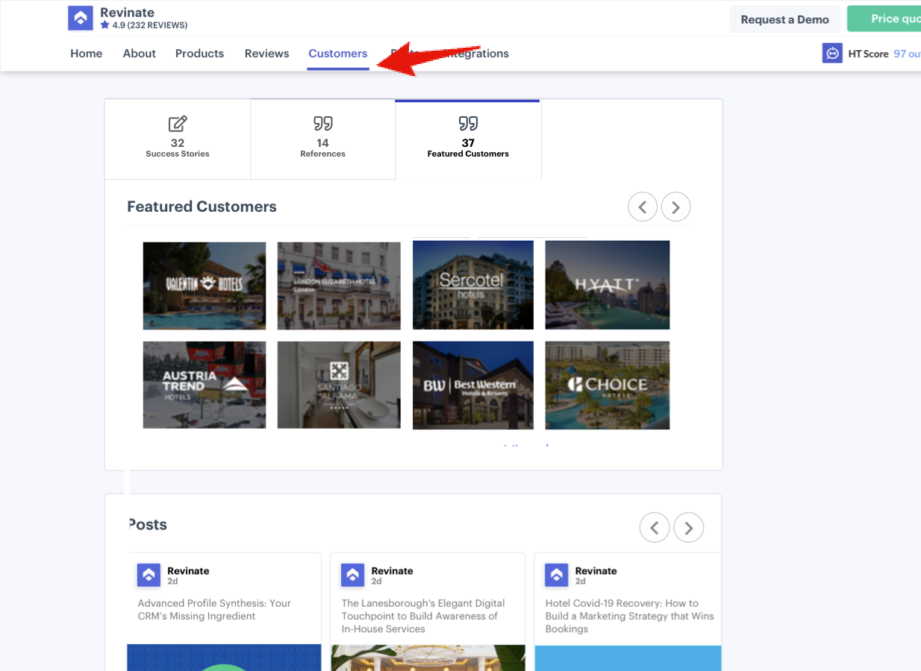Image resolution: width=921 pixels, height=671 pixels.
Task: Open the Customers nav tab
Action: coord(338,54)
